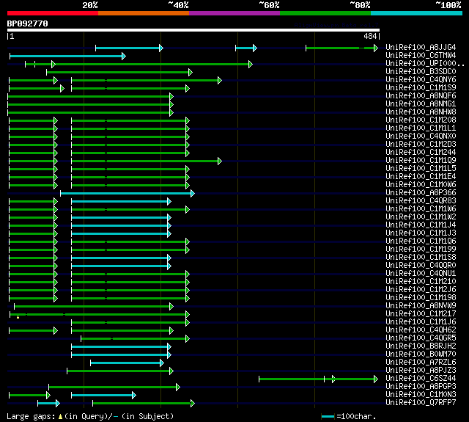Image resolution: width=469 pixels, height=422 pixels.
Task: Click the UniRef100_C1M244 label
Action: 421,153
